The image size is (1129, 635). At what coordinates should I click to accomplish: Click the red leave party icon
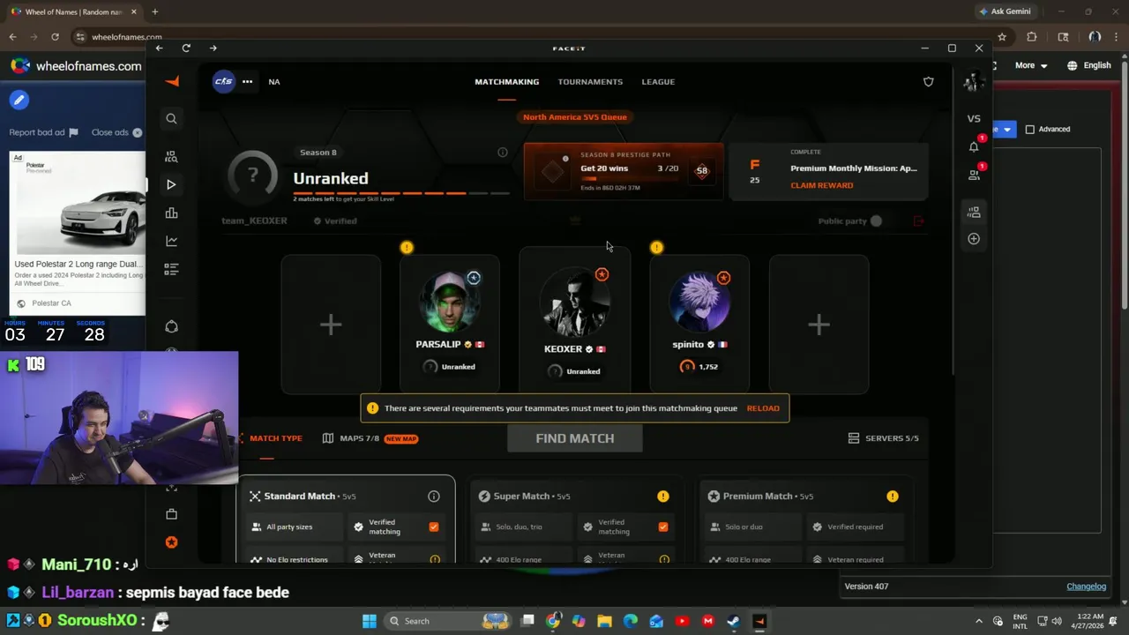point(919,221)
